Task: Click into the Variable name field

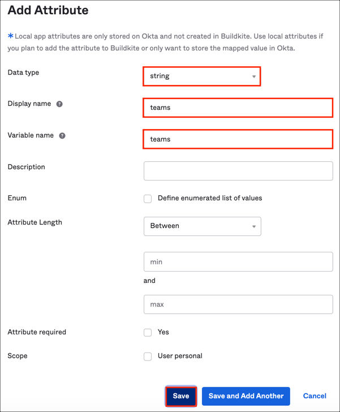Action: tap(238, 139)
